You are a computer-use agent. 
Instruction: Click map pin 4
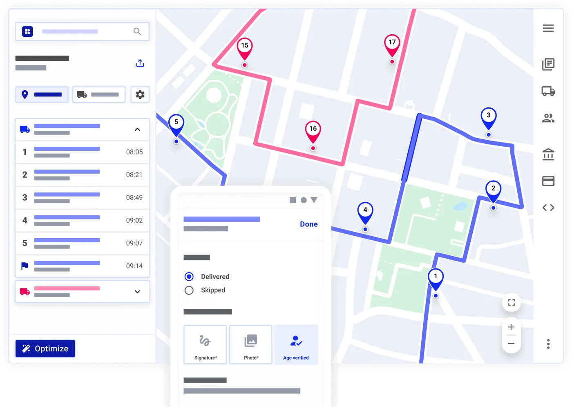pyautogui.click(x=365, y=213)
